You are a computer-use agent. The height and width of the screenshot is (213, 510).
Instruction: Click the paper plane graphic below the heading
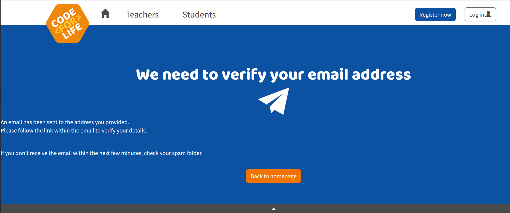coord(274,101)
